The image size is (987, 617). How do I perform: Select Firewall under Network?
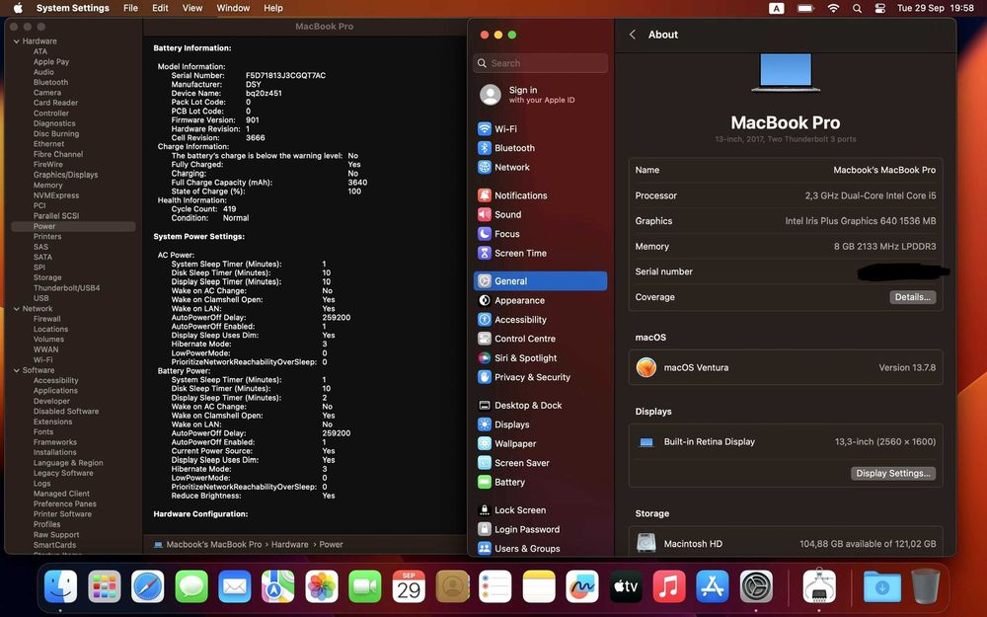(x=47, y=319)
